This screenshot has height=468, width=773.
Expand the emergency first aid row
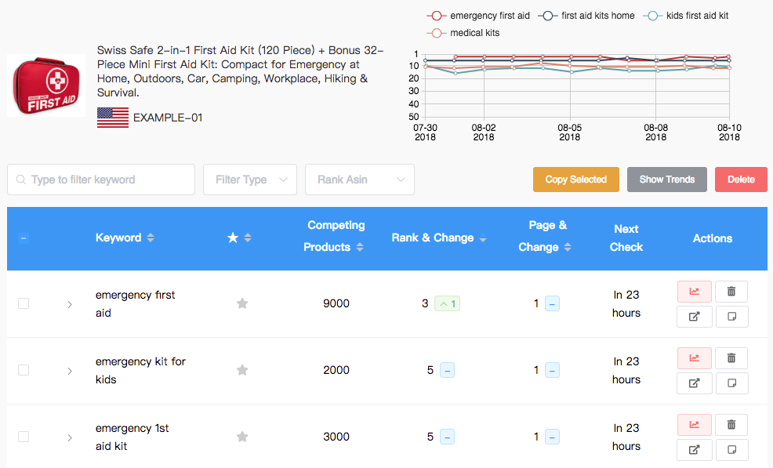(70, 305)
